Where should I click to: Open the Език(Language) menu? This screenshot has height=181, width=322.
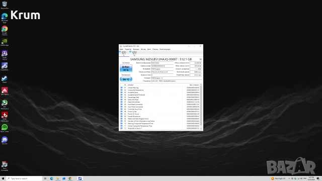pyautogui.click(x=165, y=49)
